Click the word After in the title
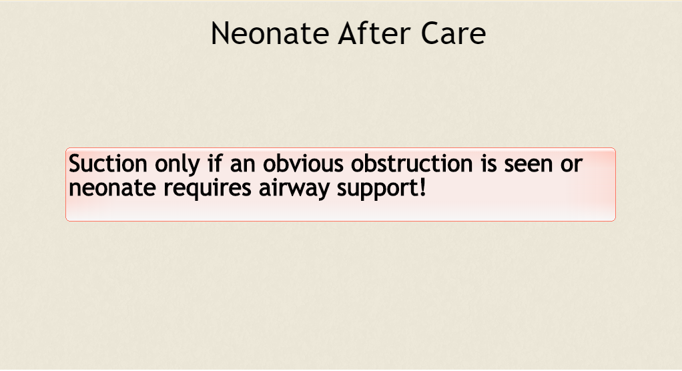682x371 pixels. pyautogui.click(x=374, y=33)
